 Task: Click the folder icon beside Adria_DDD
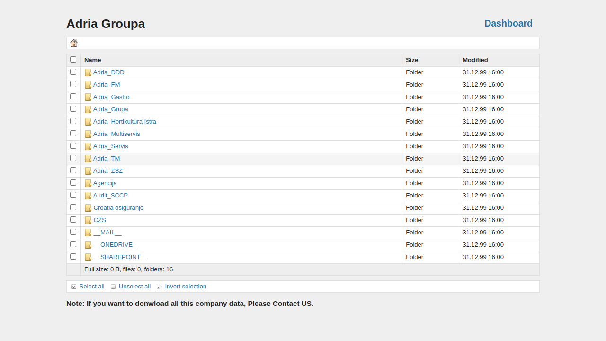(88, 72)
